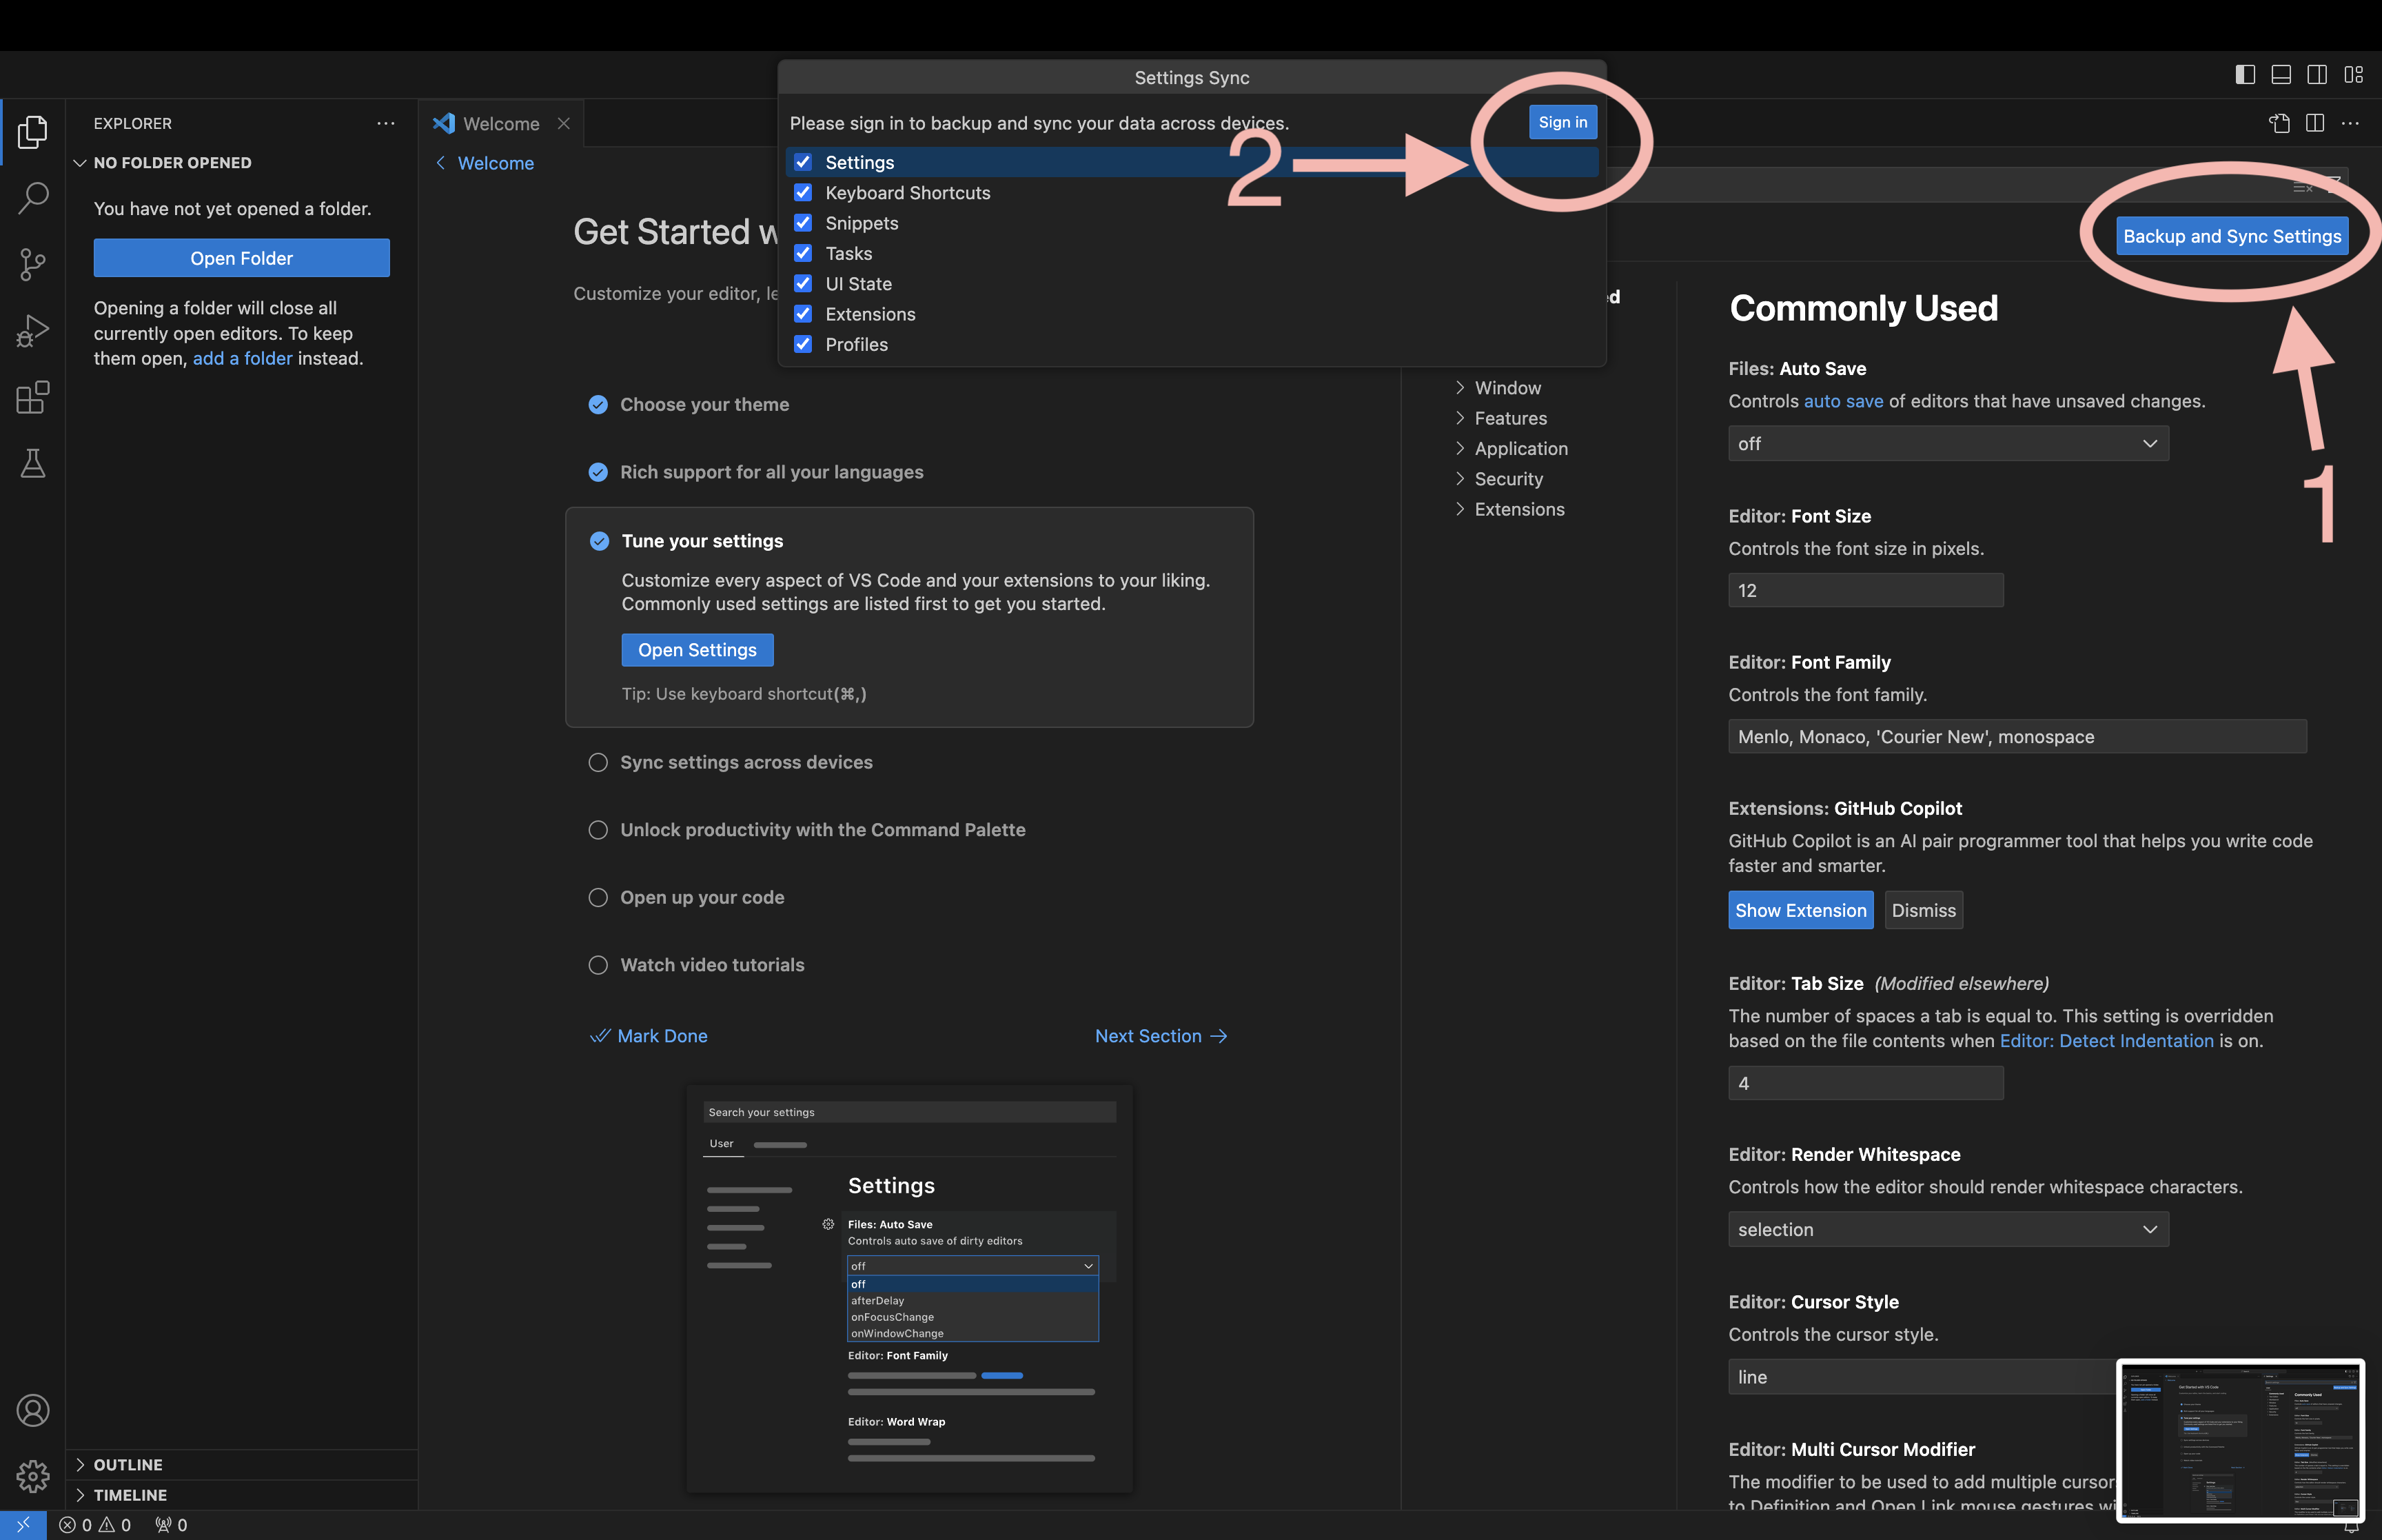The height and width of the screenshot is (1540, 2382).
Task: Close the Welcome tab
Action: coord(564,123)
